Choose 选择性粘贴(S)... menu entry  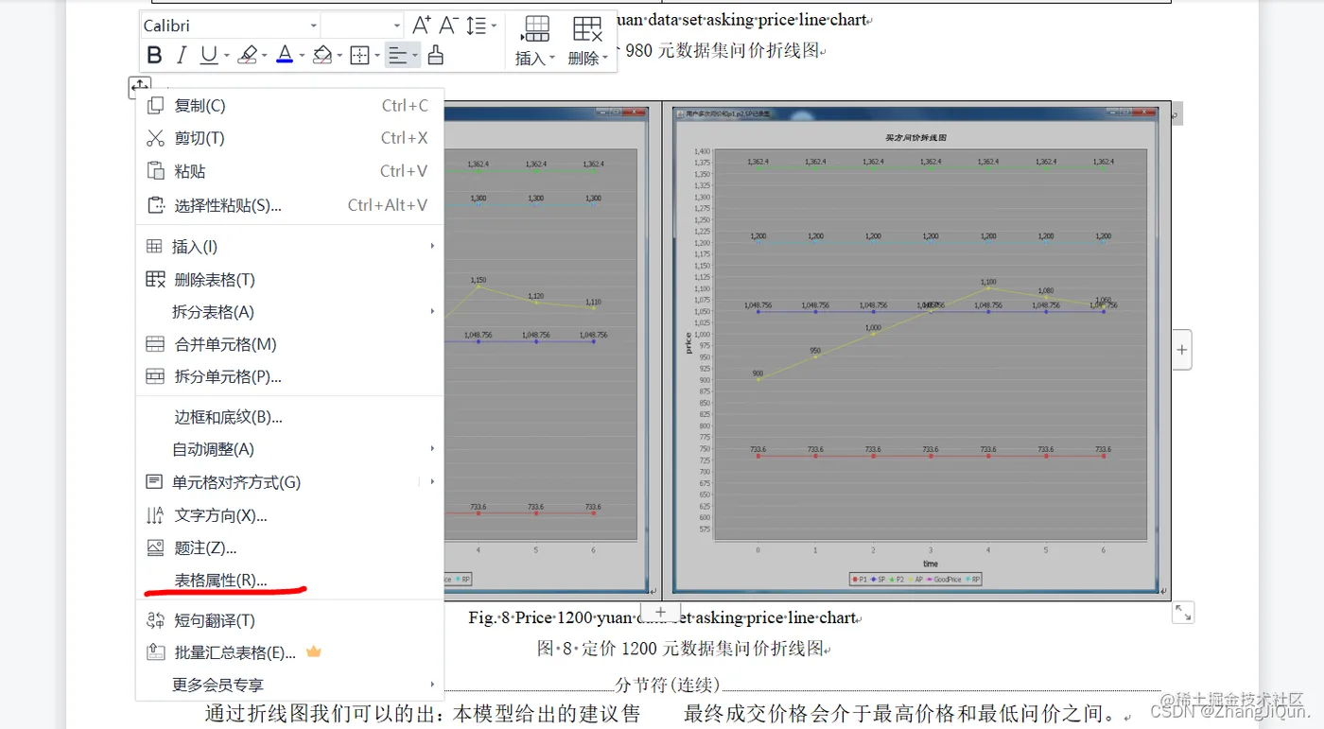pos(289,205)
